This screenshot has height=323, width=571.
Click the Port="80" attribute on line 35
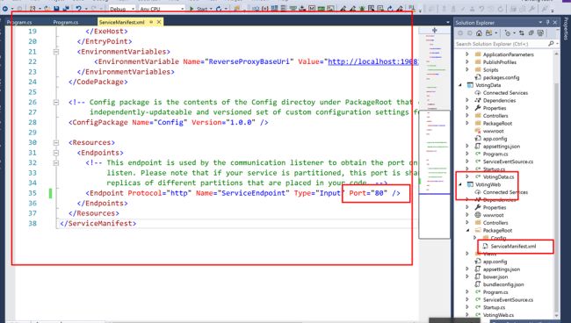pos(368,193)
